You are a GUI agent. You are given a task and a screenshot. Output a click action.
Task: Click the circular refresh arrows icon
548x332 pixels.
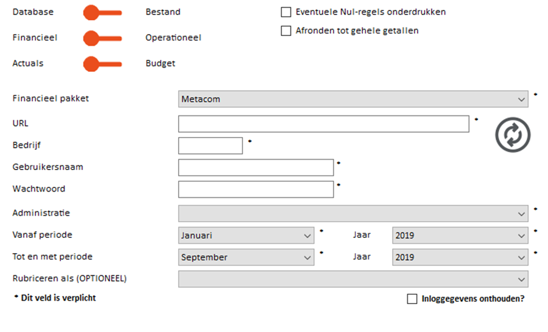(513, 135)
